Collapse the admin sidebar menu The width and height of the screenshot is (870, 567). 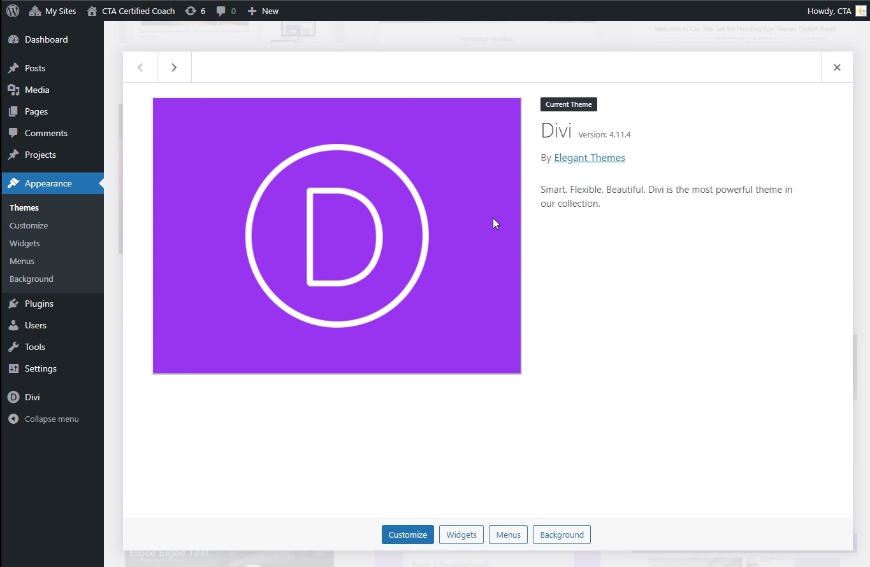pos(51,419)
